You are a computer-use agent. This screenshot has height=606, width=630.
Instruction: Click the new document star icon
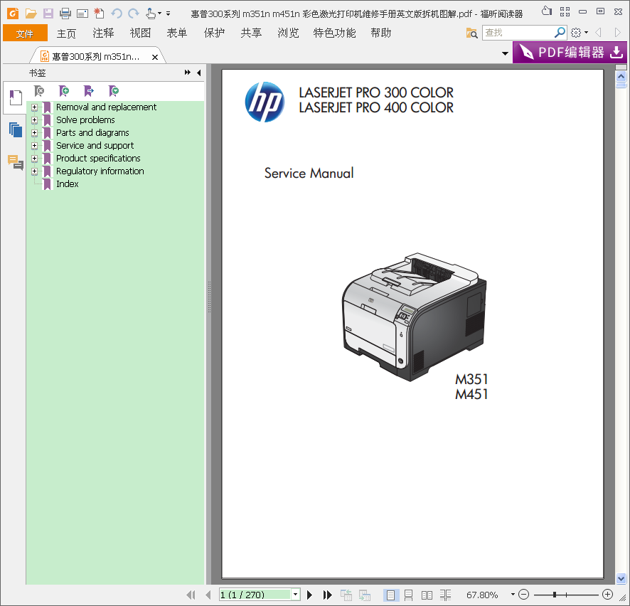(x=99, y=14)
